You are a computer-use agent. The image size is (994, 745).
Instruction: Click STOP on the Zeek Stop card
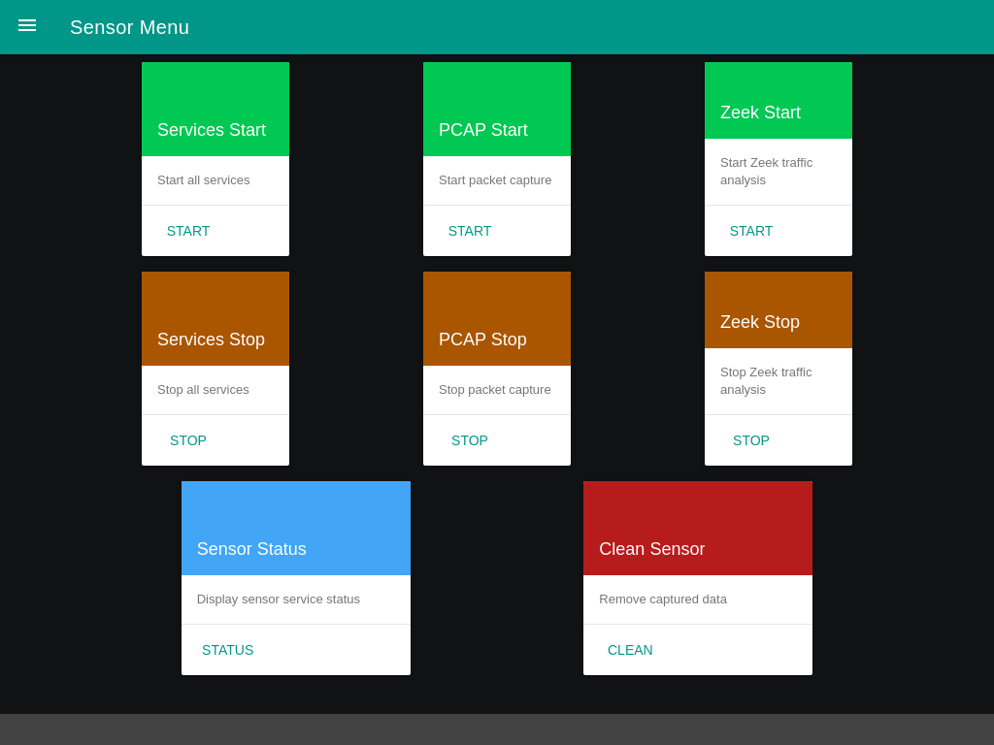tap(750, 440)
